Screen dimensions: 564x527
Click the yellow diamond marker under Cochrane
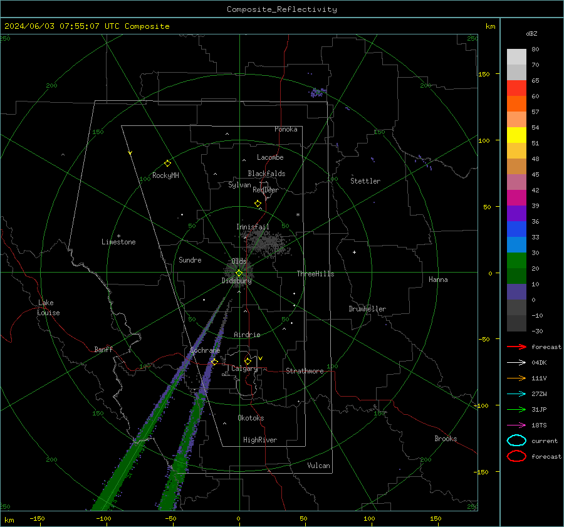[x=214, y=362]
